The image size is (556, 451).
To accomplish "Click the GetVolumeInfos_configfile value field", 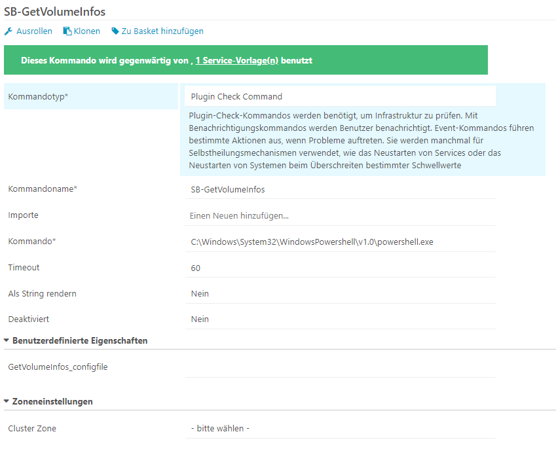I will [x=340, y=367].
